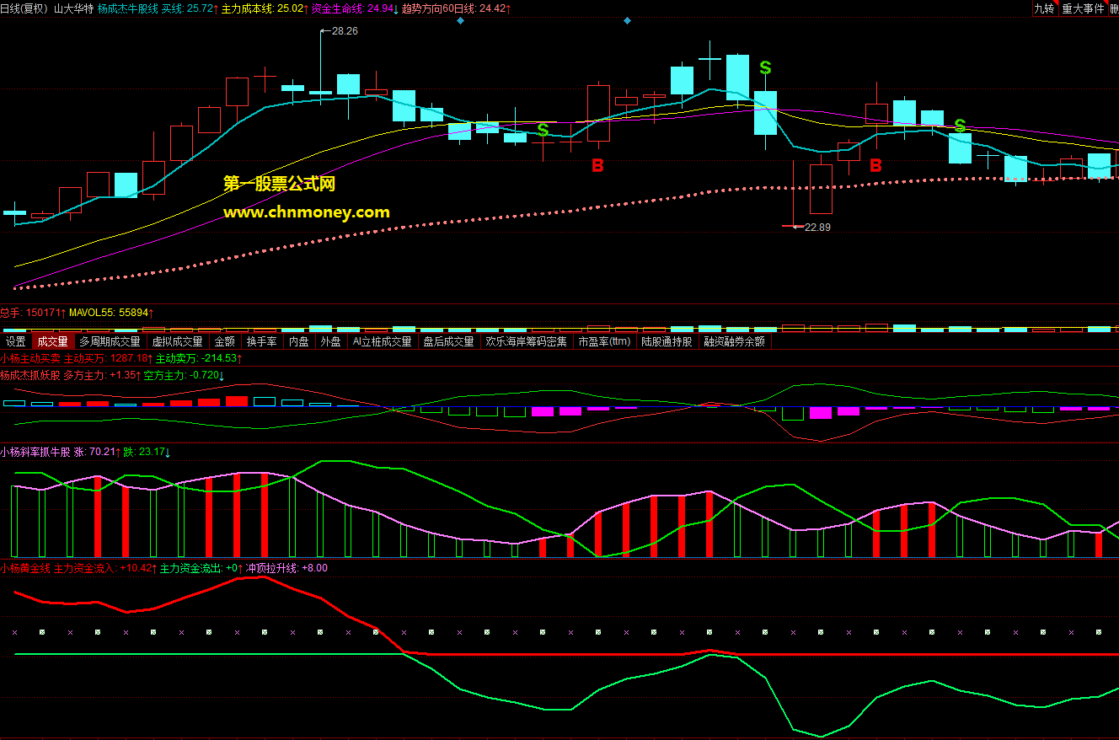This screenshot has width=1119, height=740.
Task: Click the 主动卖万: -214.53 value
Action: coord(198,358)
